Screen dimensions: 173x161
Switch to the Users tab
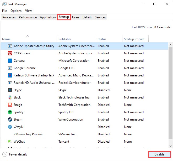point(76,17)
